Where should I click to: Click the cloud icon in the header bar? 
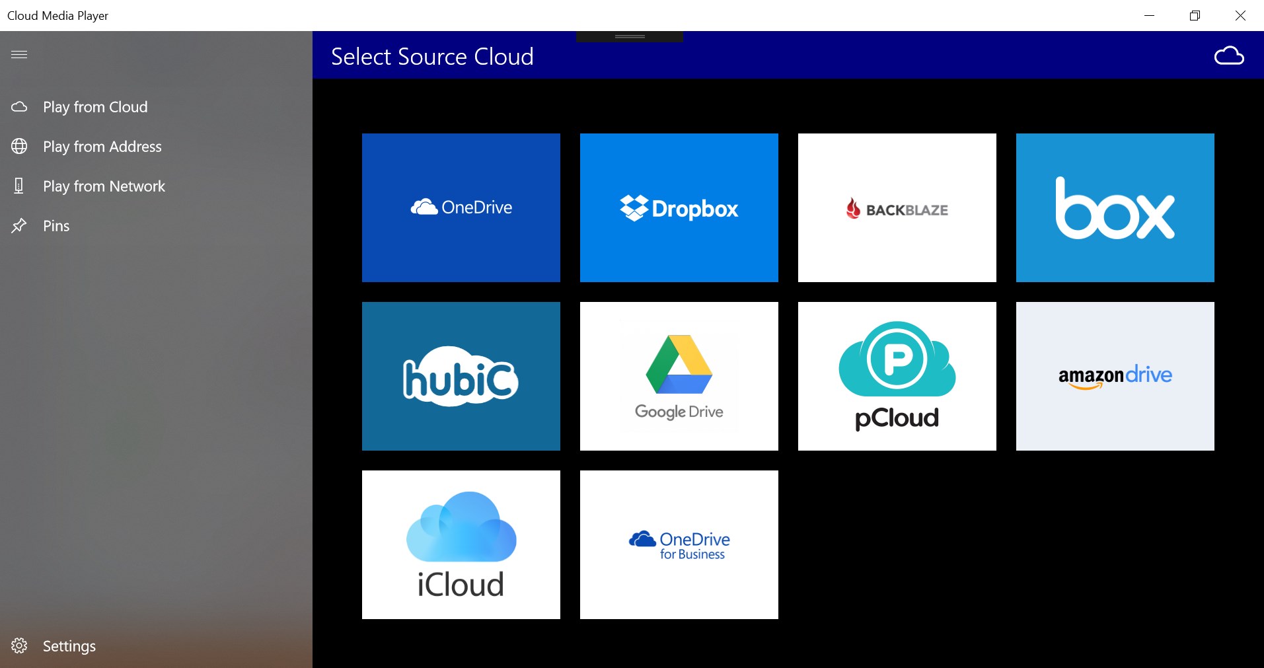[x=1229, y=56]
